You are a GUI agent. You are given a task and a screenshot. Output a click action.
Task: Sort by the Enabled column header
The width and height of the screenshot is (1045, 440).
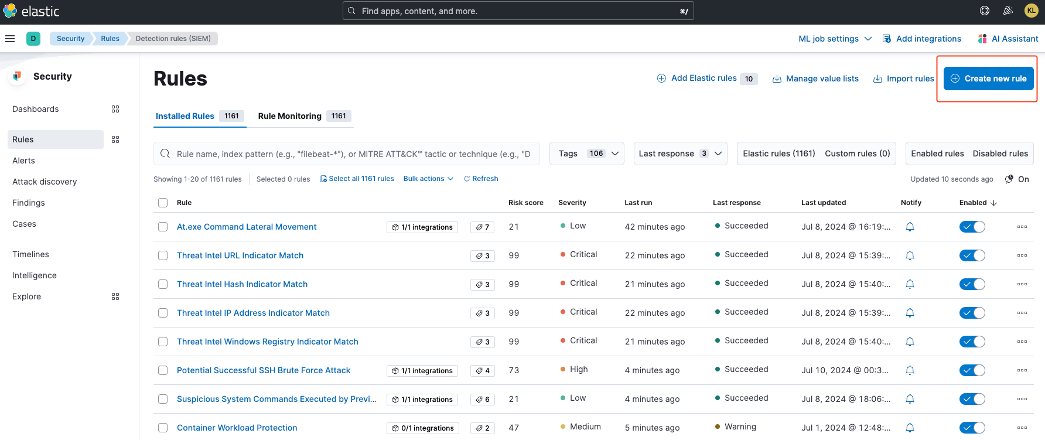coord(978,203)
